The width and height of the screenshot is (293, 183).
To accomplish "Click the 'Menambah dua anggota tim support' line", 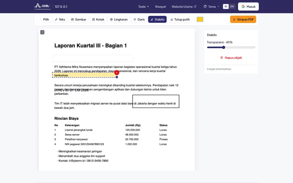I will click(x=81, y=156).
